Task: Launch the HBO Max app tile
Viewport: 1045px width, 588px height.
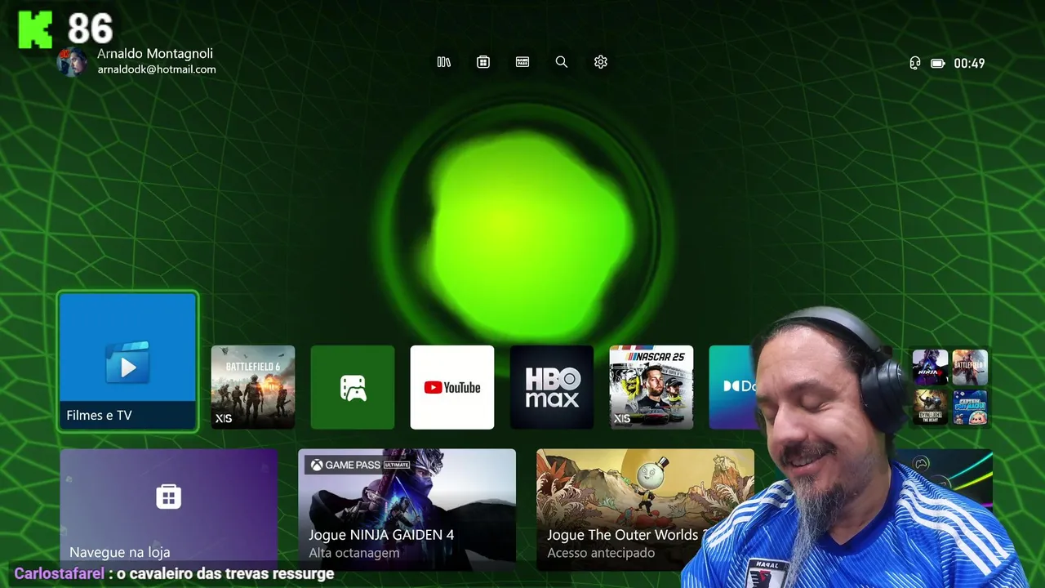Action: coord(552,387)
